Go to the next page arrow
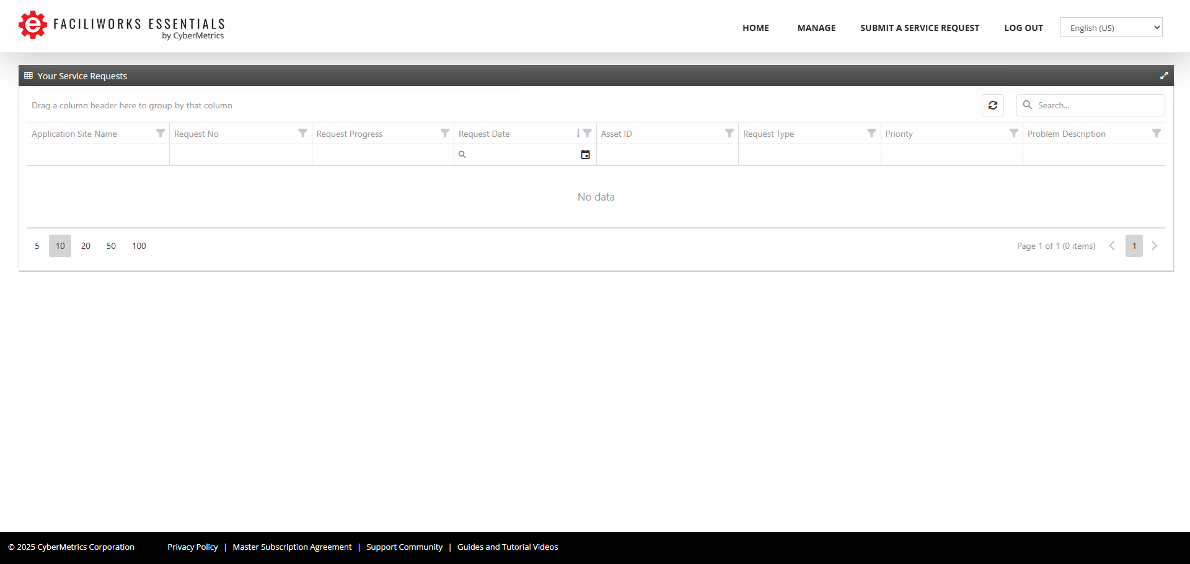The width and height of the screenshot is (1190, 564). tap(1154, 246)
